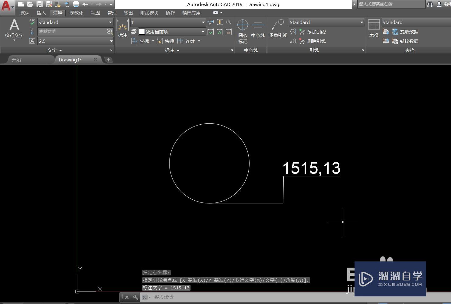The height and width of the screenshot is (304, 451).
Task: Expand the 标注 panel title
Action: [172, 50]
